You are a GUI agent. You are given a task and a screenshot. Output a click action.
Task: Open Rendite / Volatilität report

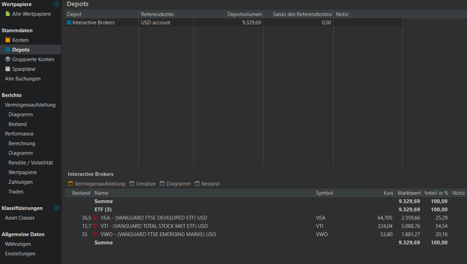(31, 163)
